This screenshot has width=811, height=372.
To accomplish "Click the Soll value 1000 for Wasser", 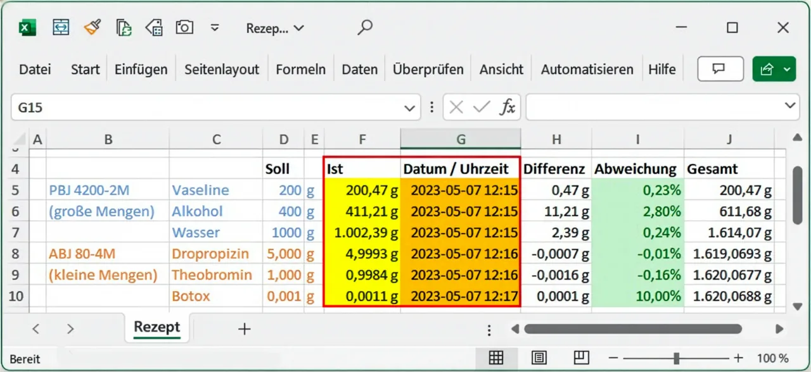I will click(283, 233).
